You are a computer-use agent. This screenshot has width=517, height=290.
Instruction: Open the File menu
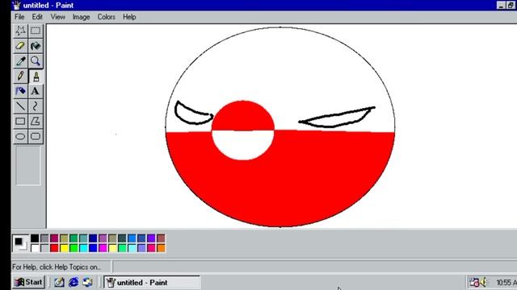click(x=19, y=17)
